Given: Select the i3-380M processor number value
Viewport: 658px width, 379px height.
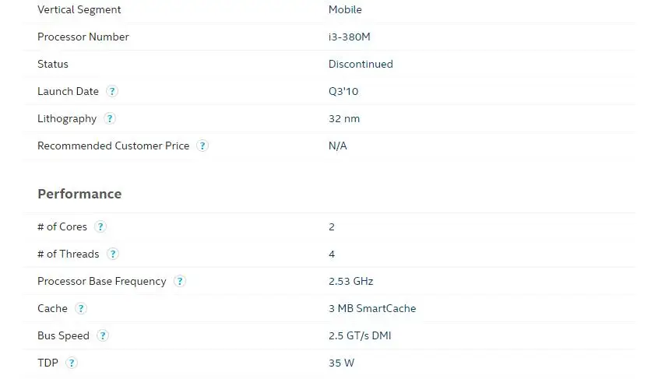Looking at the screenshot, I should tap(349, 37).
